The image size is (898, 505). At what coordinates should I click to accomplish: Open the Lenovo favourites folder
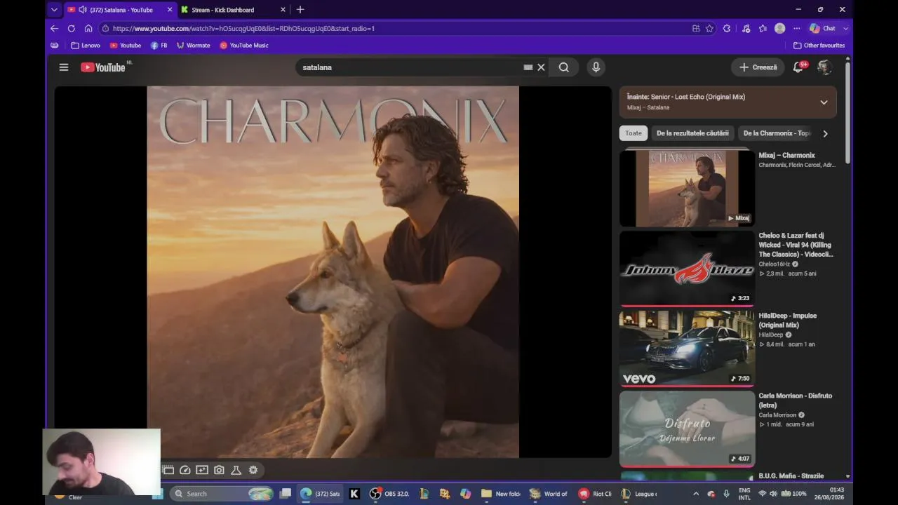pos(86,46)
